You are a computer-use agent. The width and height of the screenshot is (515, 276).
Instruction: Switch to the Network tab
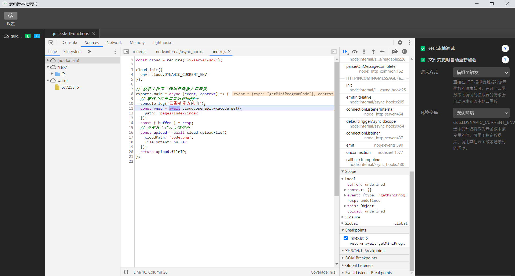[x=114, y=43]
